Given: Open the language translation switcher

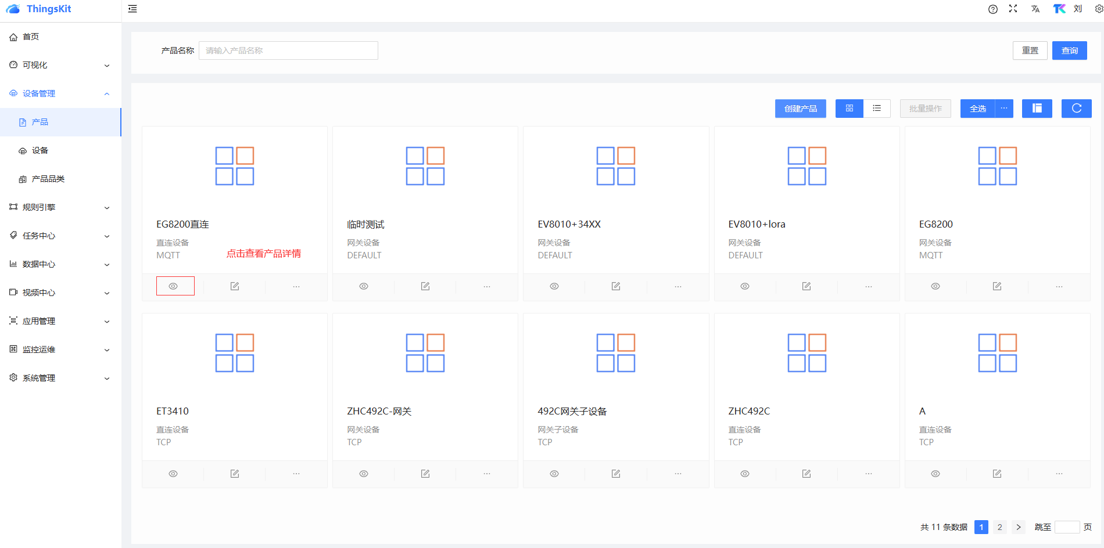Looking at the screenshot, I should [x=1035, y=9].
